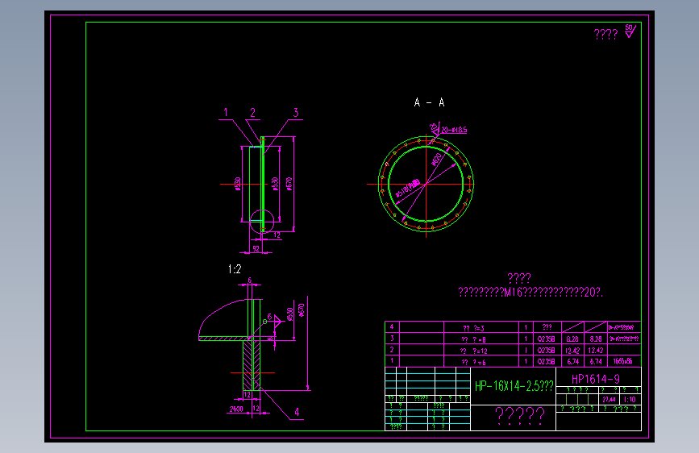Select the note line containing "M16"
The image size is (699, 453).
(530, 293)
